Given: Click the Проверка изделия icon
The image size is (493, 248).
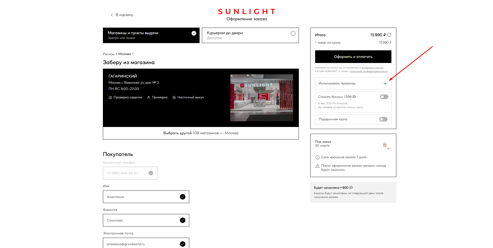Looking at the screenshot, I should click(110, 98).
